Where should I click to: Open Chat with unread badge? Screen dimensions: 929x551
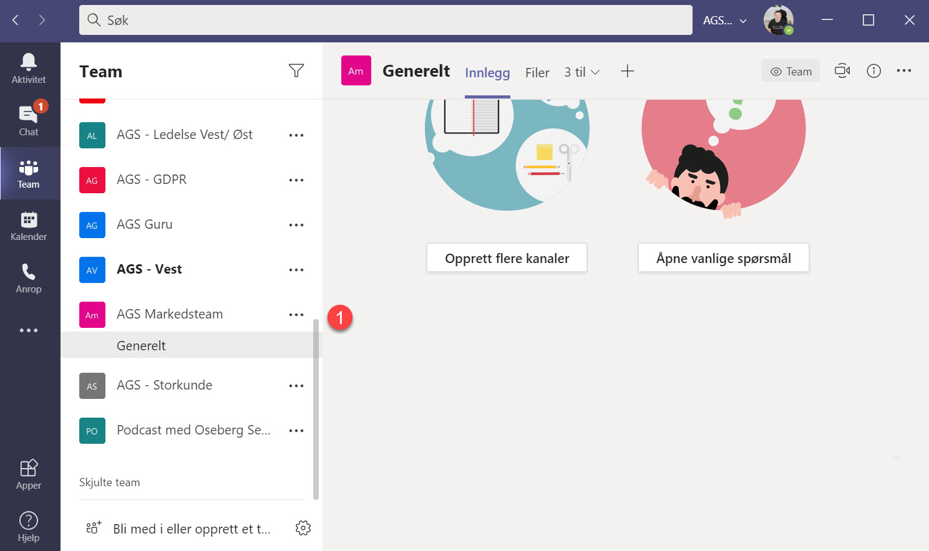click(x=28, y=118)
